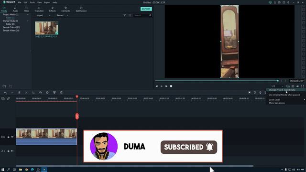The image size is (306, 172).
Task: Switch to the Titles tab
Action: point(26,9)
